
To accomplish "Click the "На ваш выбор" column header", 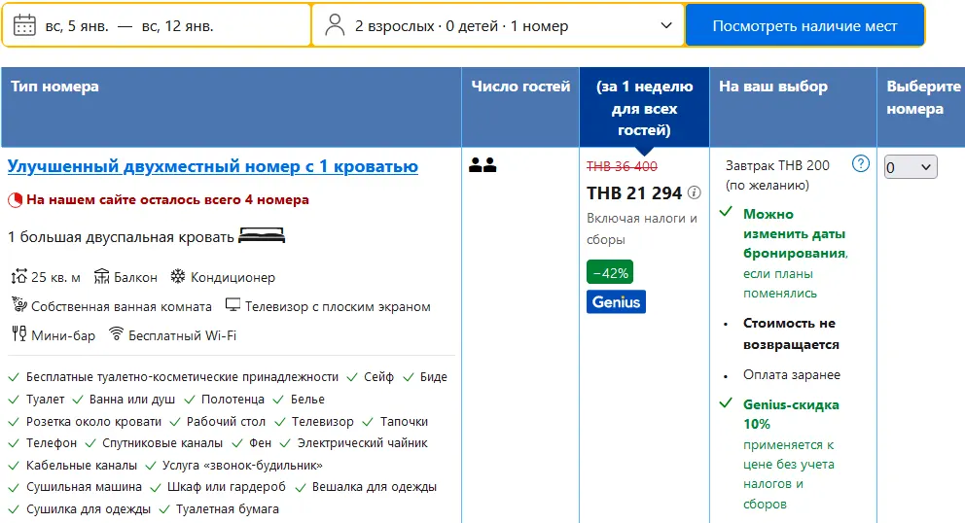I will coord(773,87).
